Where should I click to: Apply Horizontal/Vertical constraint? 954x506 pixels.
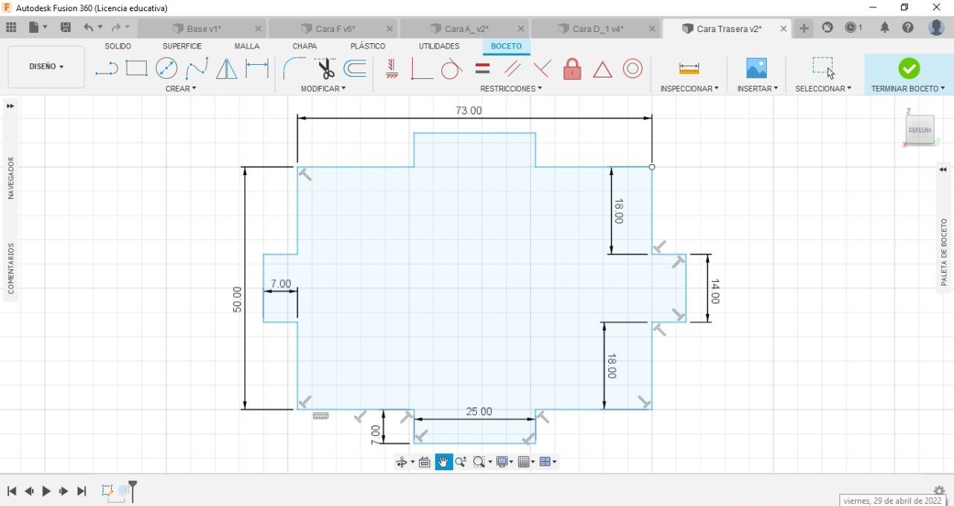point(391,69)
